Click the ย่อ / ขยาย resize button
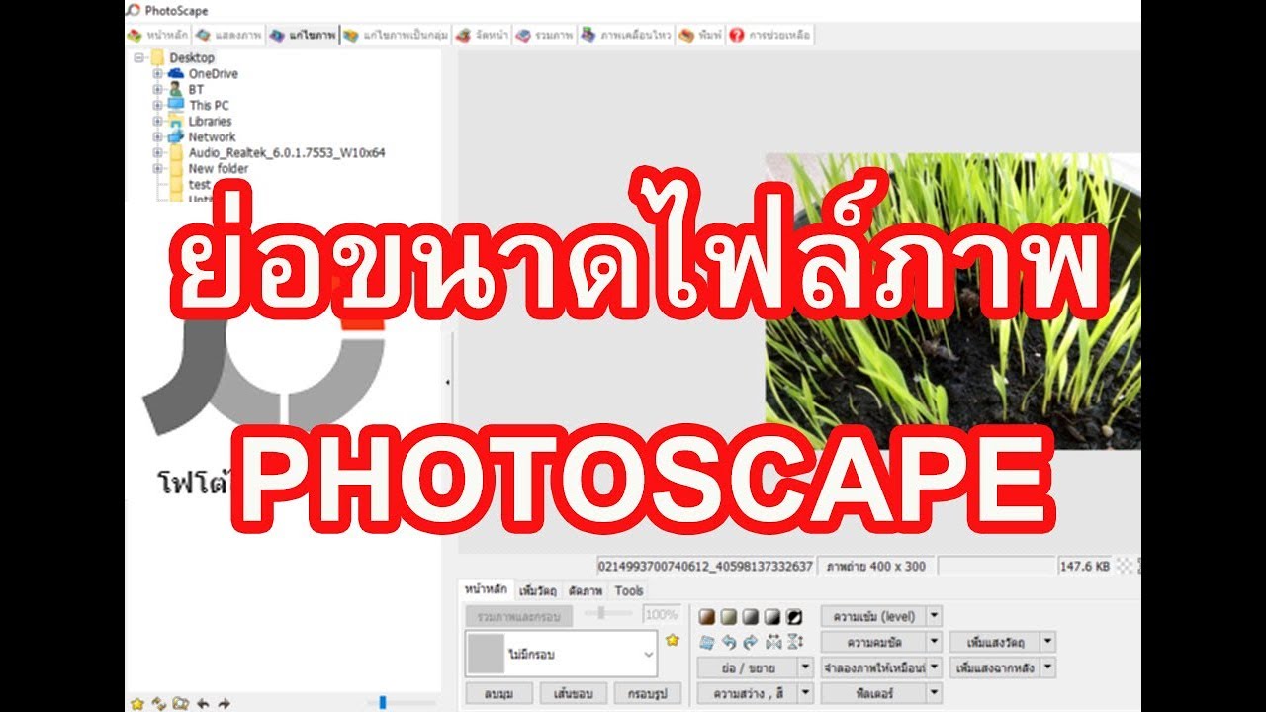Viewport: 1266px width, 712px height. click(x=747, y=667)
